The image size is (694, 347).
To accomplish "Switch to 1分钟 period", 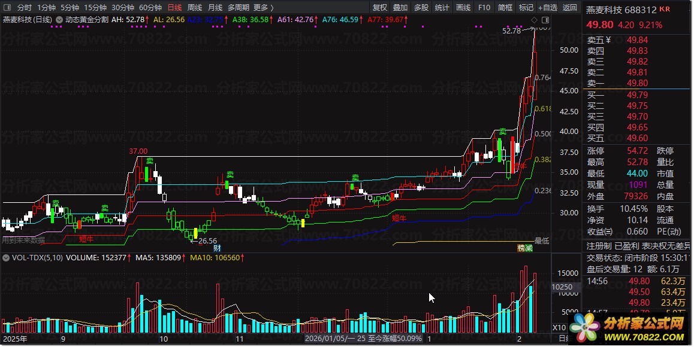I will click(x=46, y=8).
